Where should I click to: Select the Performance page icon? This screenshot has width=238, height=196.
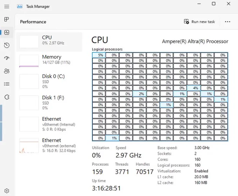7,32
